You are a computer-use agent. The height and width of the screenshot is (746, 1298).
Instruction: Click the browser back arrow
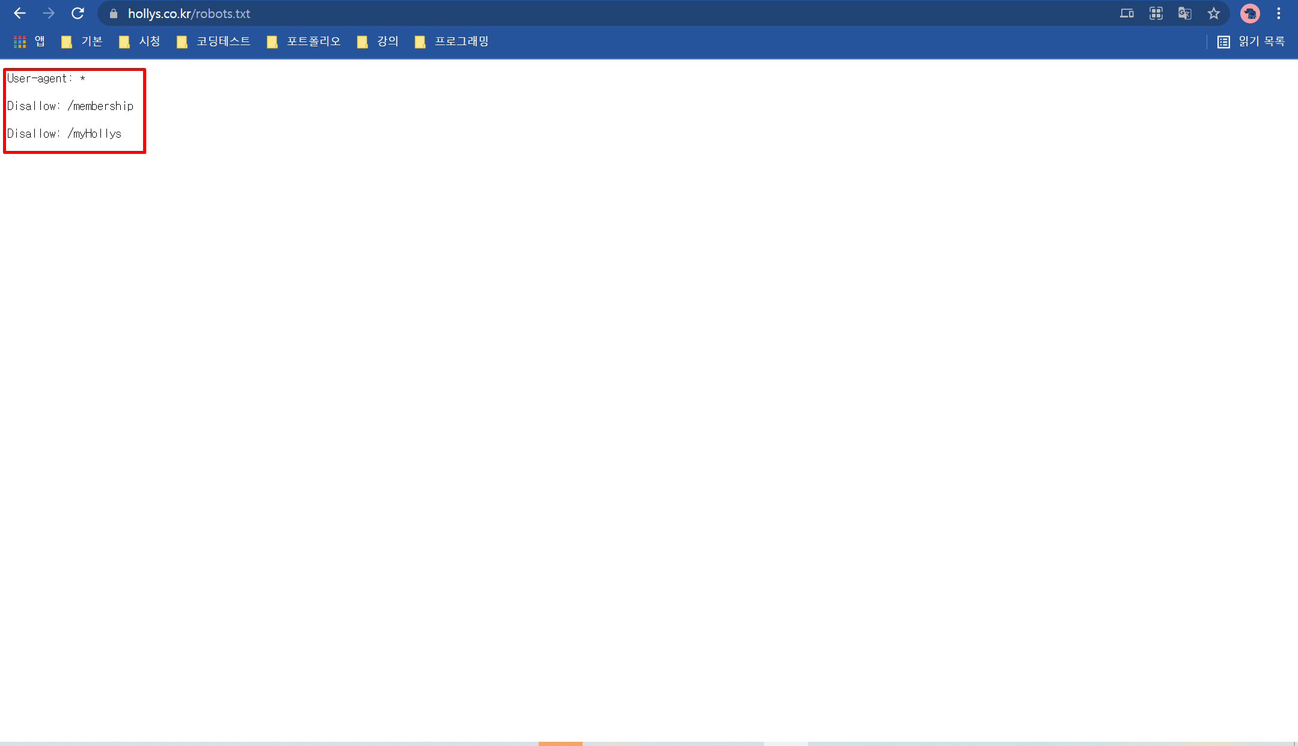pos(19,13)
